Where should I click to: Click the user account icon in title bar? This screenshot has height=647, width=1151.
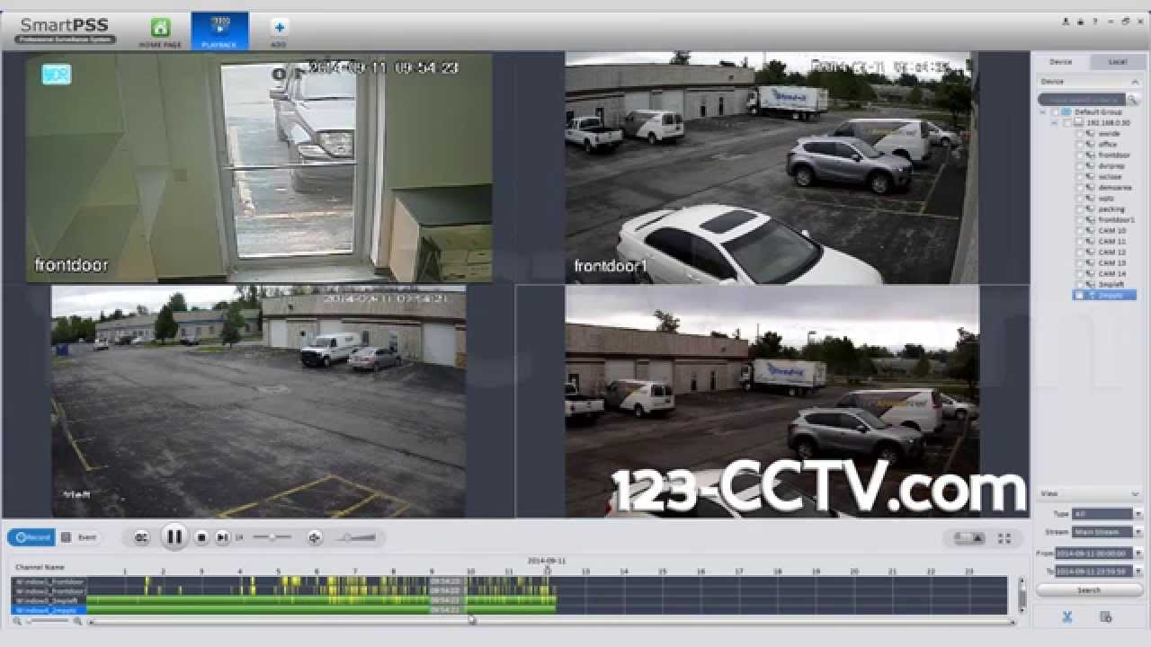(1066, 22)
